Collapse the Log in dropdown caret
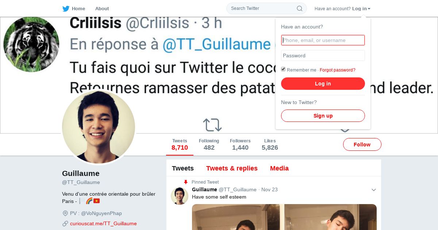This screenshot has height=230, width=438. point(369,9)
